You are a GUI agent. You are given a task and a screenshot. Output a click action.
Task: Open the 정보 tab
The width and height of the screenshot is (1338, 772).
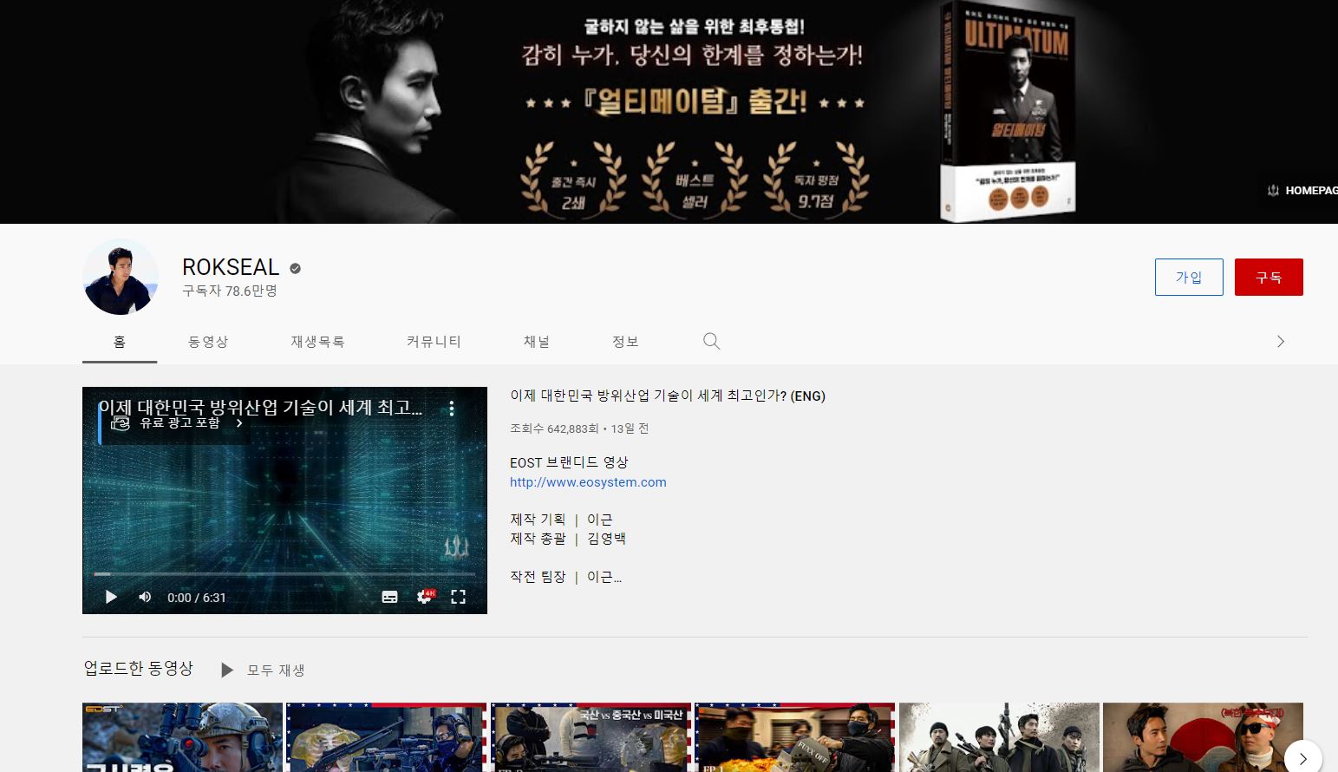coord(625,342)
